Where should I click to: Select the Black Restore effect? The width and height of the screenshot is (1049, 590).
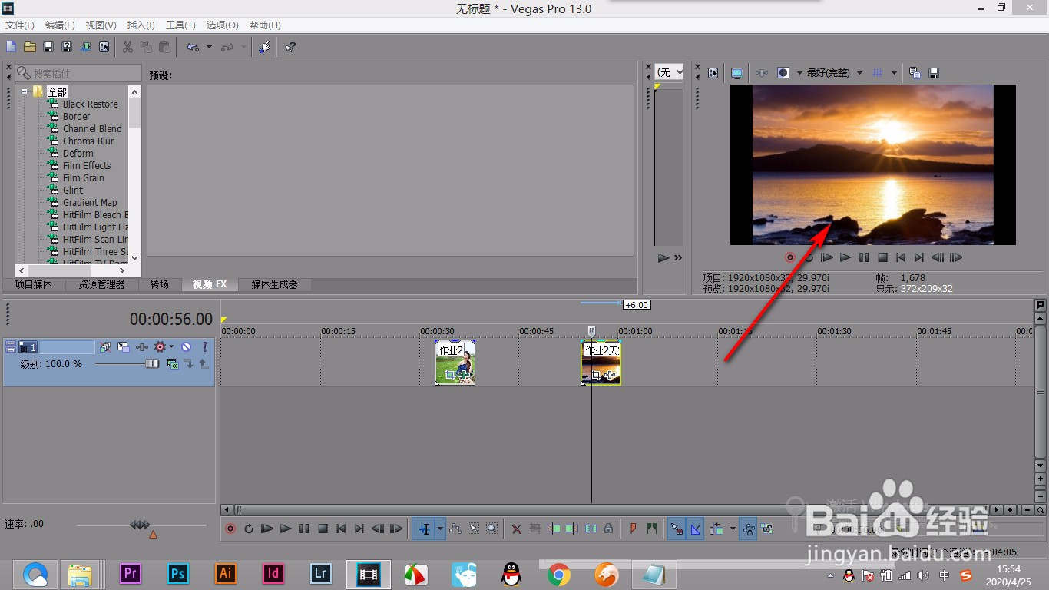[90, 104]
